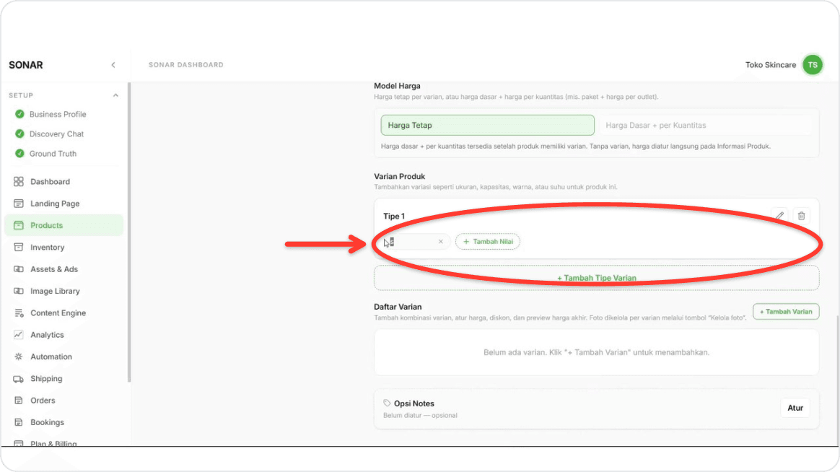The height and width of the screenshot is (472, 840).
Task: Click the Automation gear icon
Action: [19, 357]
